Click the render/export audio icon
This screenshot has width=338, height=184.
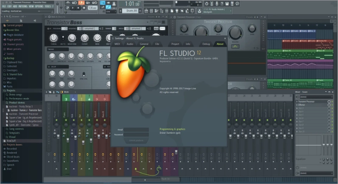[232, 4]
